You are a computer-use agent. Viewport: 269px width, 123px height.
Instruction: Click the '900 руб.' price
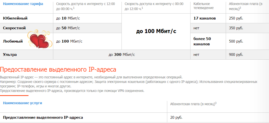coord(236,55)
